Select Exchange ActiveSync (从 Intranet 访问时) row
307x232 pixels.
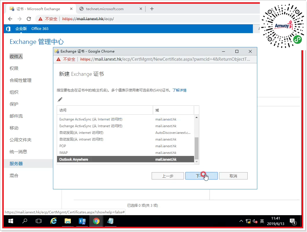point(125,126)
